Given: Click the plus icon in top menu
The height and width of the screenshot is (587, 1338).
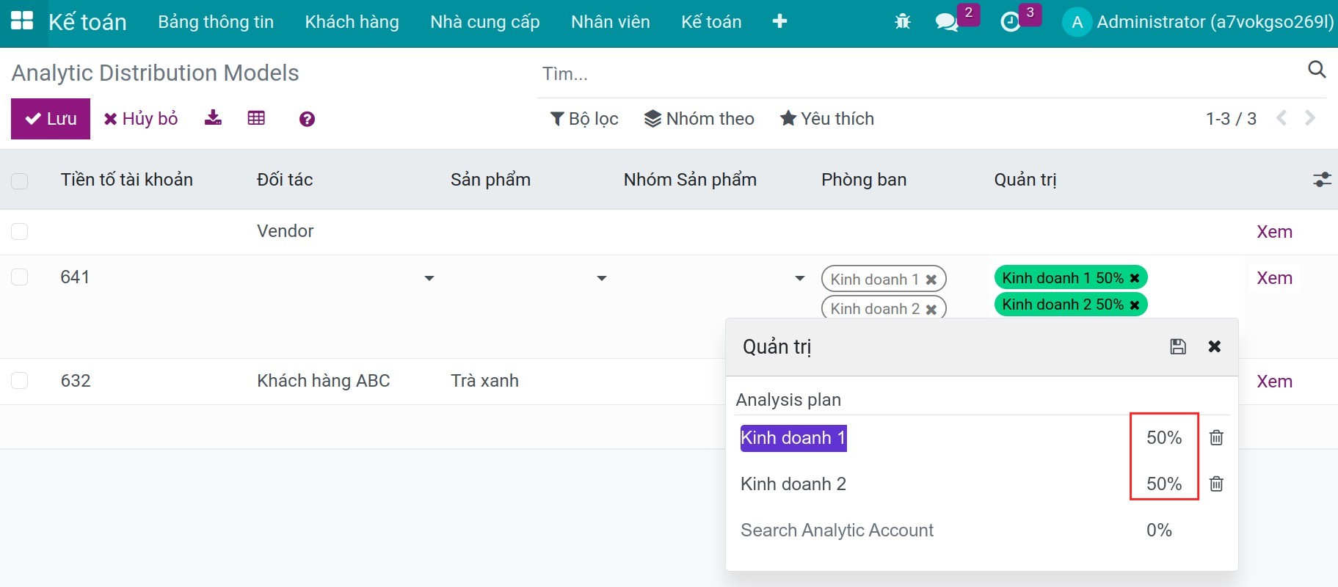Looking at the screenshot, I should (x=779, y=21).
